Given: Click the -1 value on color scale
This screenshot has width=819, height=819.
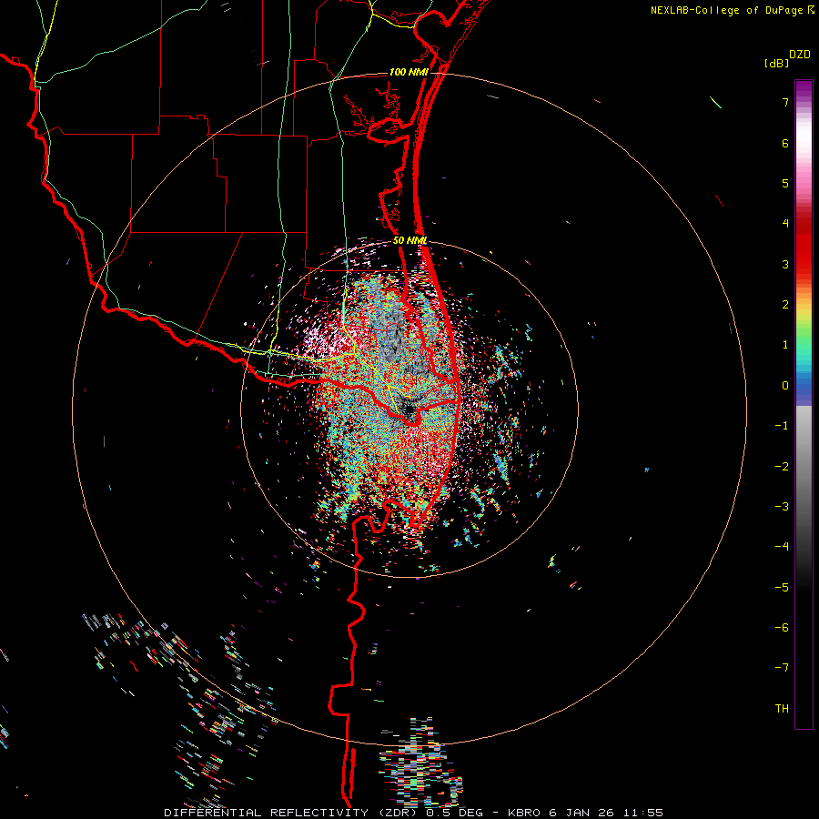Looking at the screenshot, I should tap(782, 426).
